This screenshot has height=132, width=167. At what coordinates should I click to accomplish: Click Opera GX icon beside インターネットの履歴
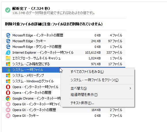click(x=8, y=110)
